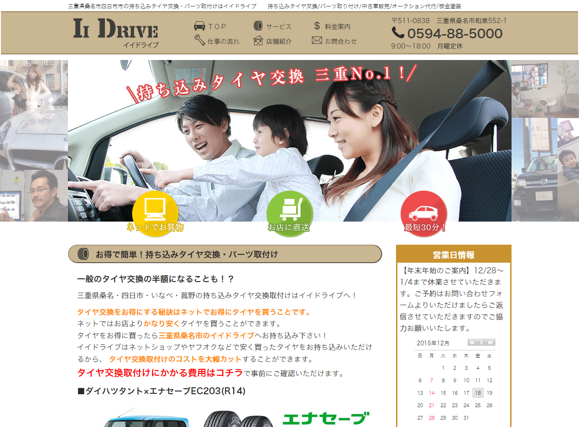Image resolution: width=579 pixels, height=427 pixels.
Task: Click the envelope icon beside お問合わせ
Action: [x=317, y=41]
